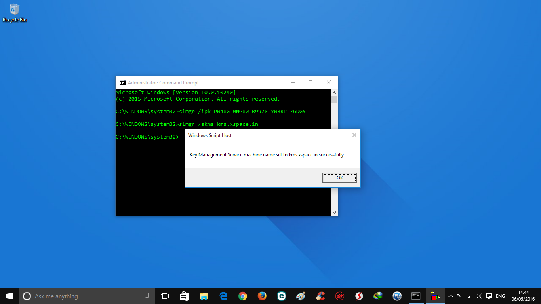Launch Microsoft Edge from the taskbar

[x=223, y=296]
